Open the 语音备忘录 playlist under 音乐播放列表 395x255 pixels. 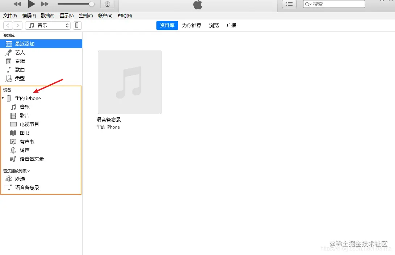41,187
